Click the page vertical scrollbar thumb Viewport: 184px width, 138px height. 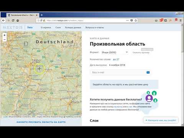(x=182, y=39)
